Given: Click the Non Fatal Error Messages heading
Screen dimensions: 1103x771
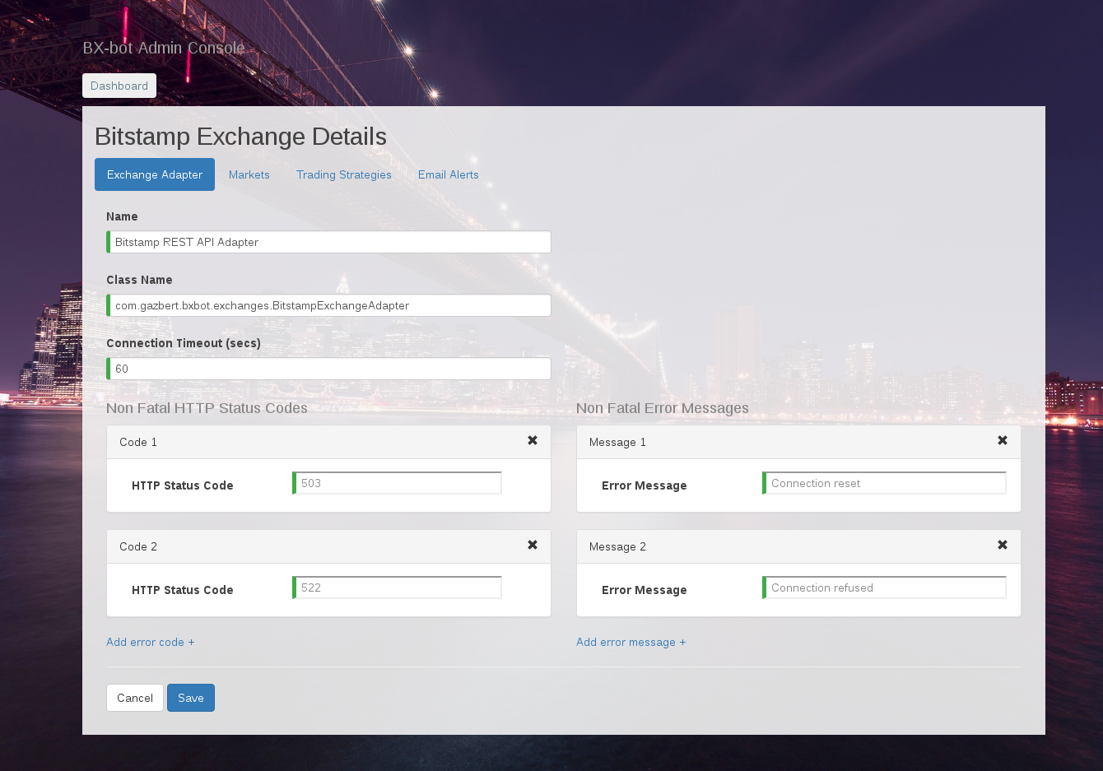Looking at the screenshot, I should tap(663, 408).
